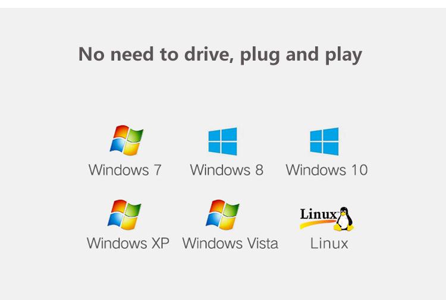Image resolution: width=446 pixels, height=300 pixels.
Task: Click the orange swoosh under Linux wordmark
Action: click(317, 224)
